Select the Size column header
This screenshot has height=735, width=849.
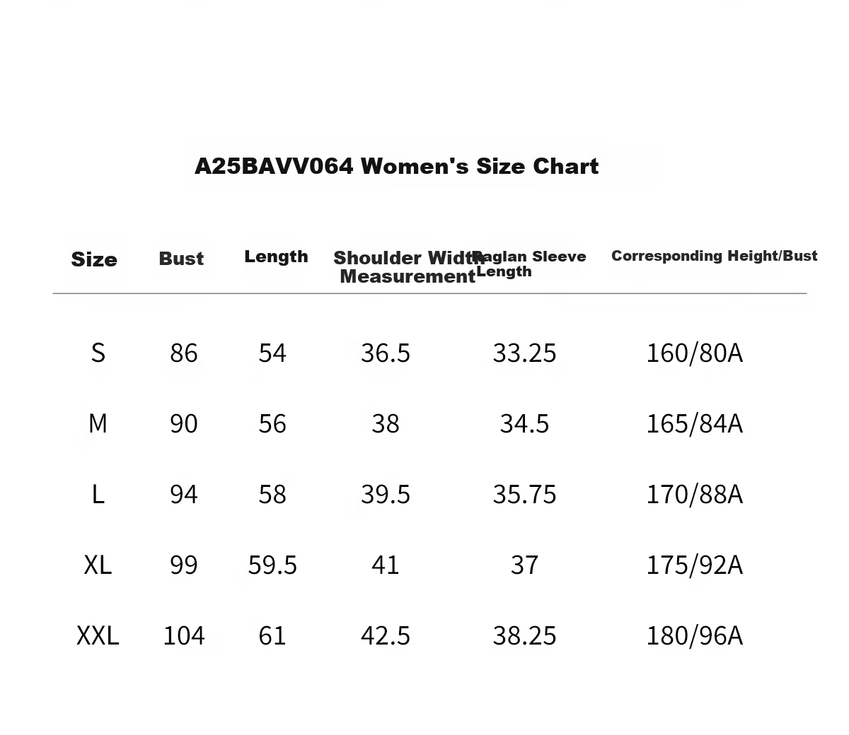pyautogui.click(x=94, y=259)
